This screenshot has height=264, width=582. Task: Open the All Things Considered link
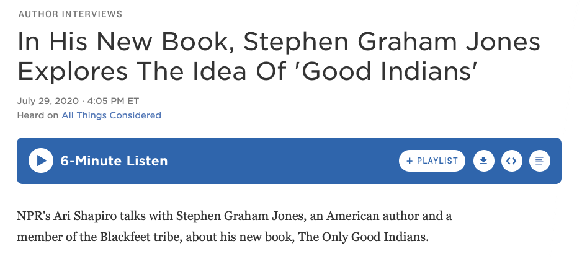click(x=111, y=115)
